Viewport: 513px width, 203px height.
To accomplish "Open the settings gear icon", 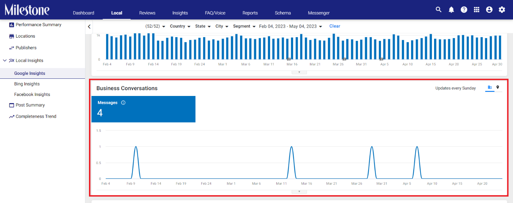I will click(502, 10).
